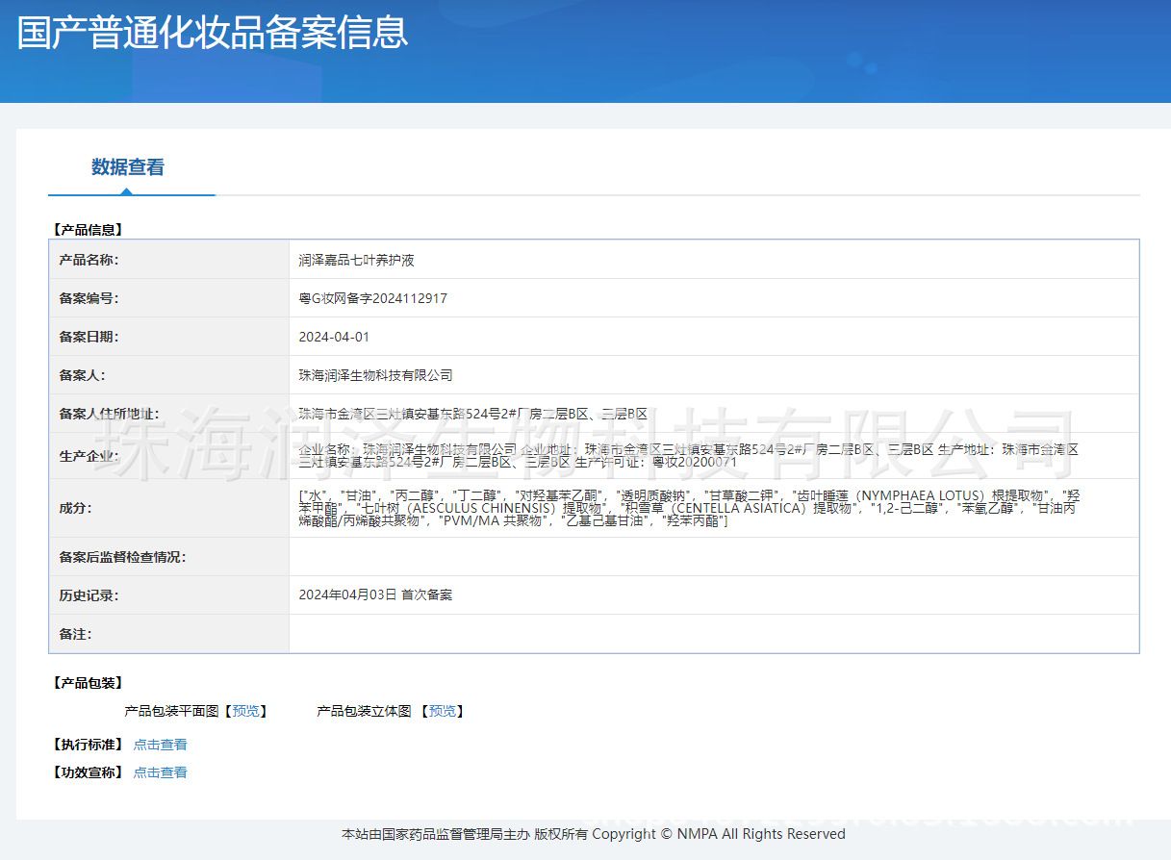Image resolution: width=1171 pixels, height=860 pixels.
Task: Click the NMPA copyright footer text
Action: click(x=593, y=834)
